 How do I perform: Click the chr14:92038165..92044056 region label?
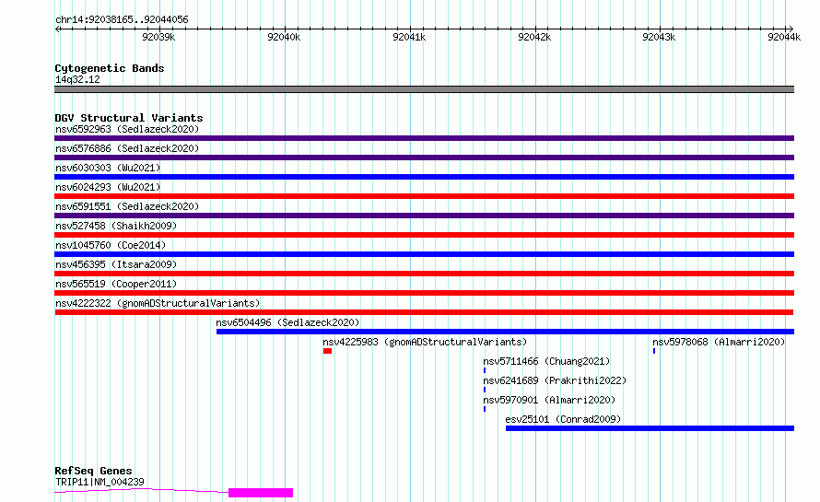tap(122, 19)
